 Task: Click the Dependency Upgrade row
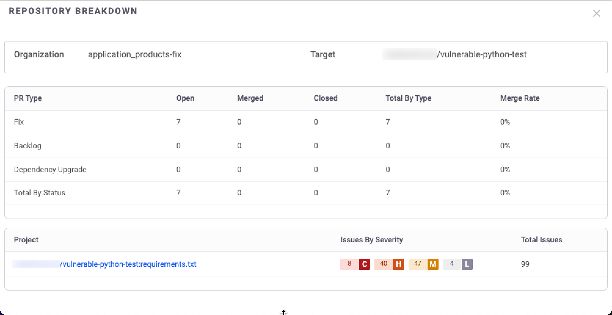[x=50, y=169]
